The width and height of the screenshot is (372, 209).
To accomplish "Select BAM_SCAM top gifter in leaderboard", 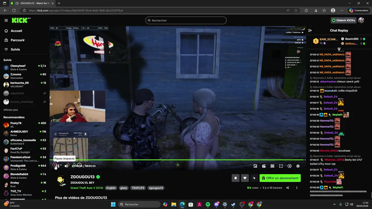I will click(325, 41).
